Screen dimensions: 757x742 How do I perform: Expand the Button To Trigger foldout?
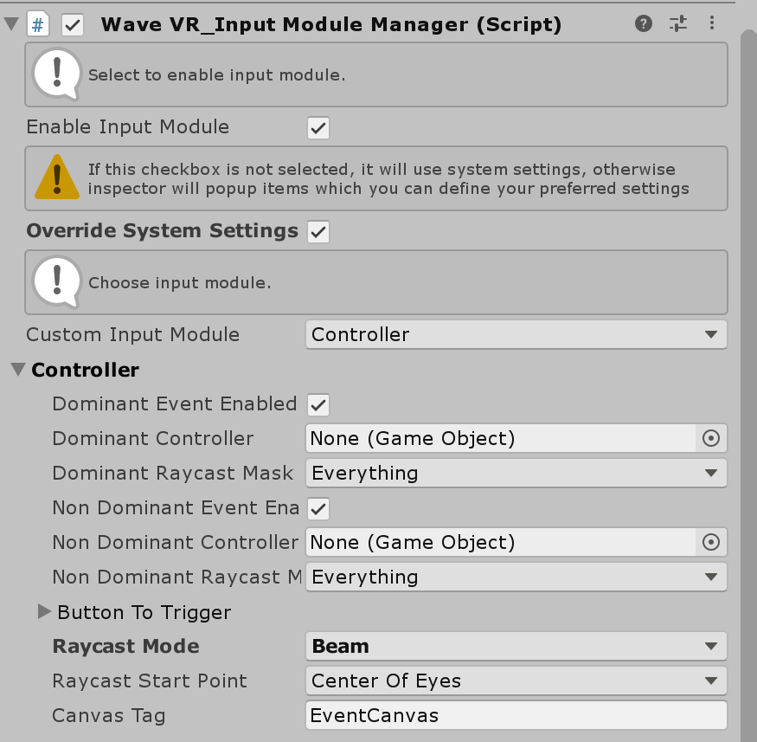pos(44,611)
